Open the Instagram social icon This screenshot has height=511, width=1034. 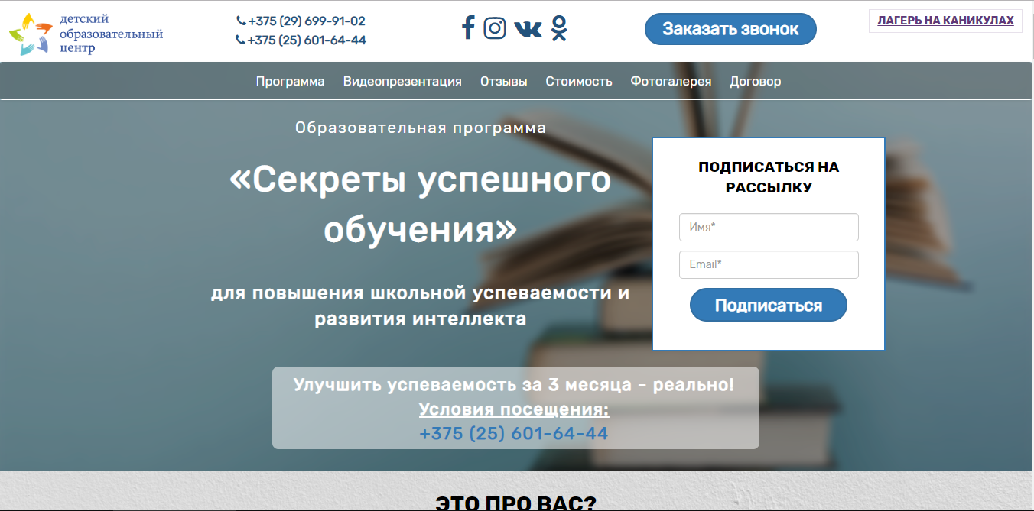tap(495, 28)
